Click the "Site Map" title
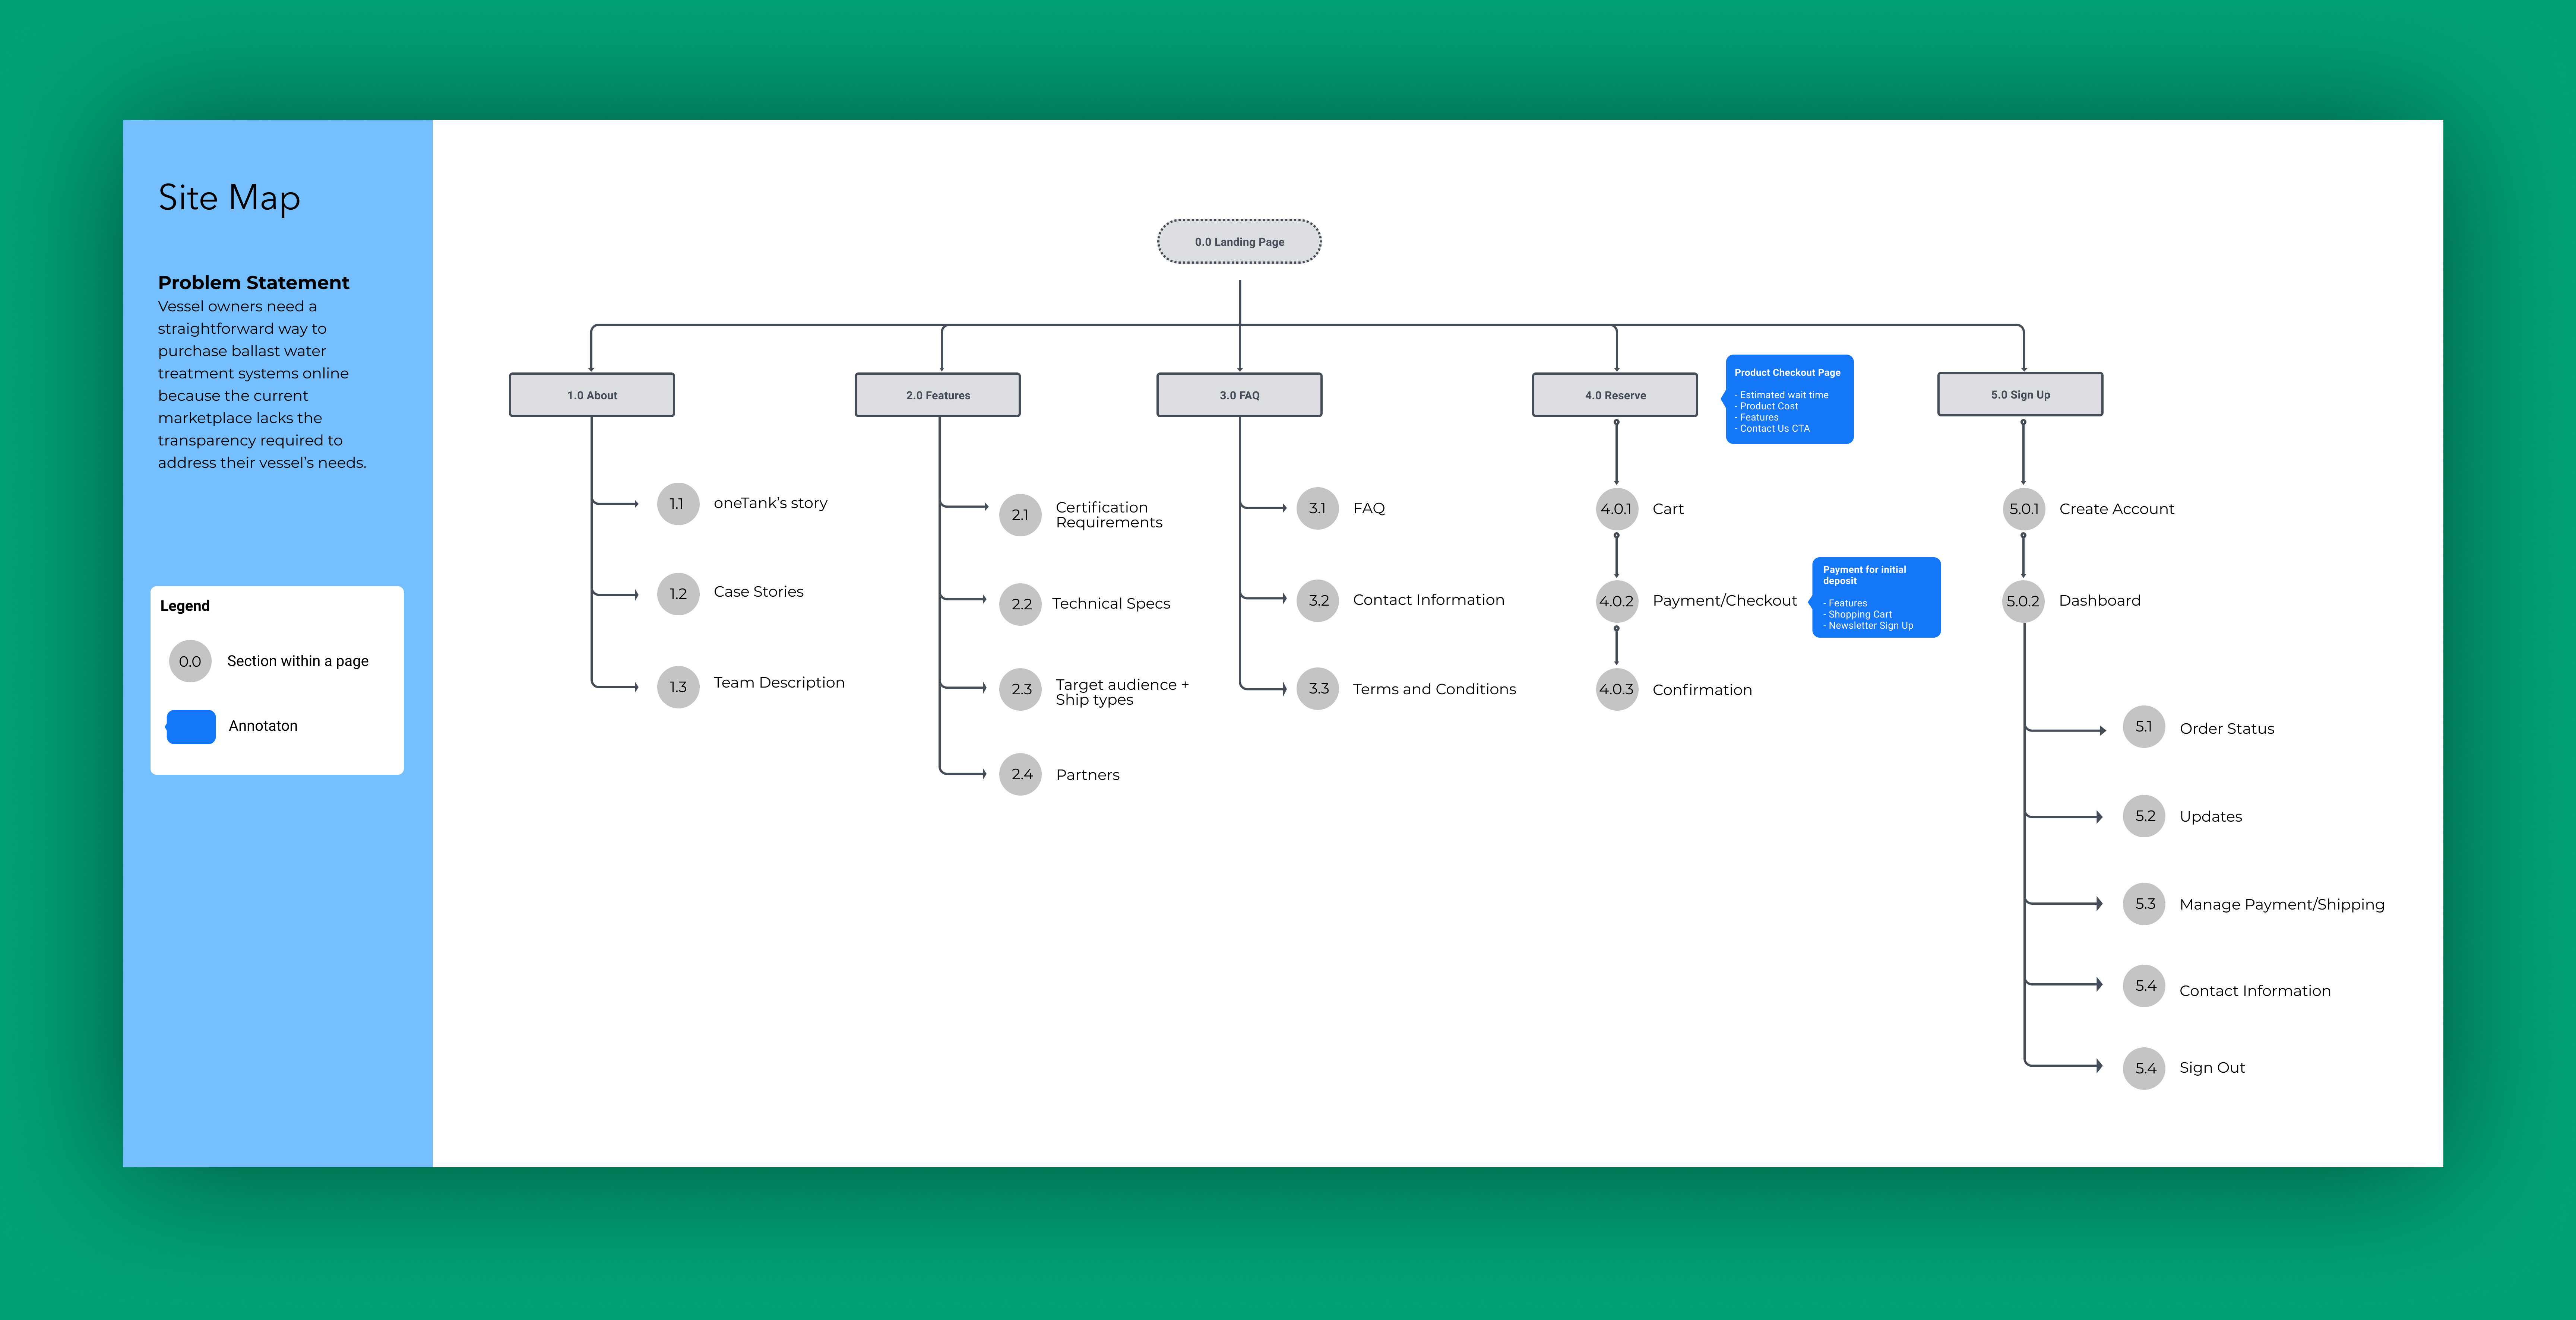The image size is (2576, 1320). pos(229,198)
